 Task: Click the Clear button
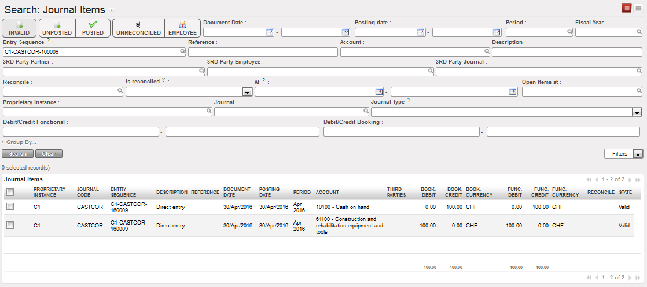tap(49, 154)
